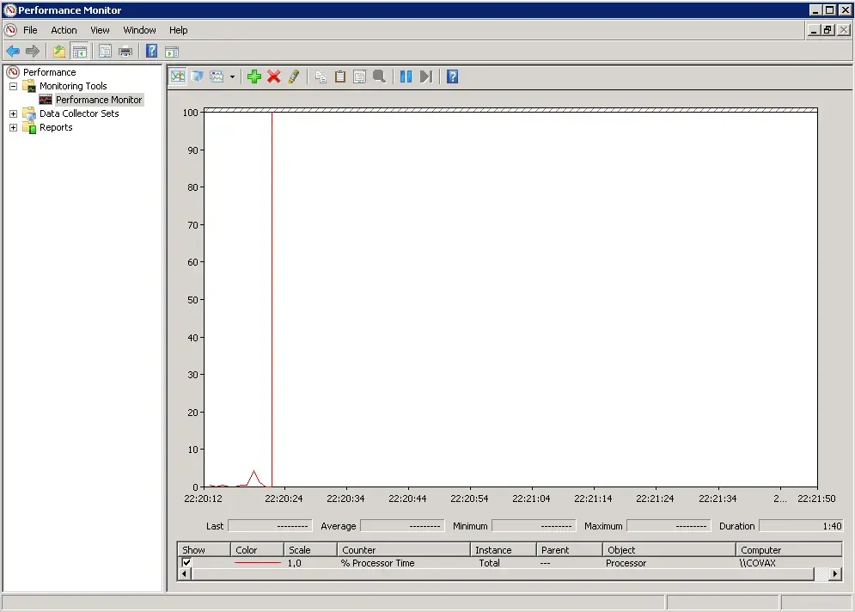Select the Reports node
The height and width of the screenshot is (612, 855).
[x=56, y=127]
